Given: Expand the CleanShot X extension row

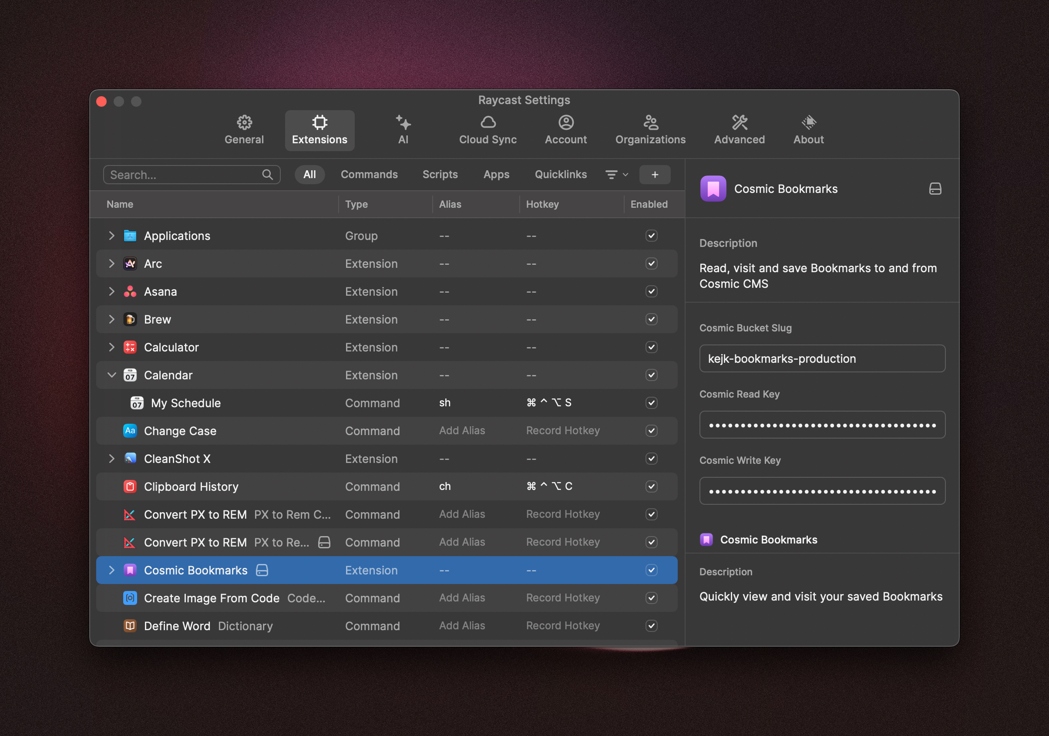Looking at the screenshot, I should pyautogui.click(x=111, y=459).
